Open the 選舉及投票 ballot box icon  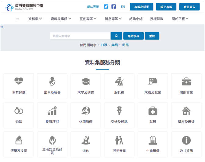(x=19, y=140)
